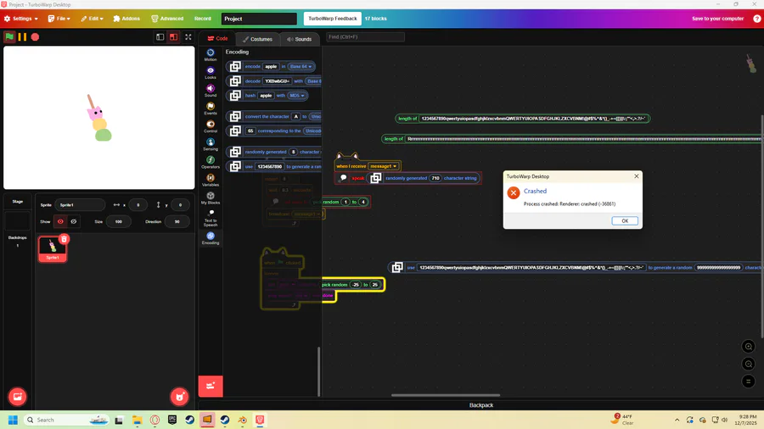Viewport: 764px width, 429px height.
Task: Click the Find (Ctrl+F) search box
Action: 365,37
